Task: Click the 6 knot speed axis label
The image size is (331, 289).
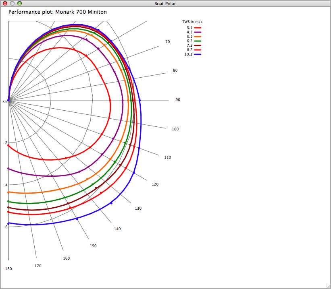Action: (6, 227)
